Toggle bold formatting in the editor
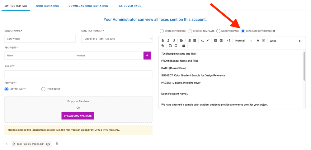This screenshot has height=150, width=311. (163, 41)
